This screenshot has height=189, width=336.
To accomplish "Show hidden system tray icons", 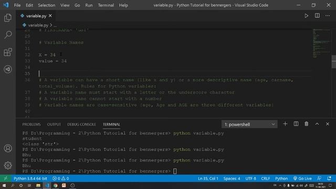I will [x=280, y=185].
